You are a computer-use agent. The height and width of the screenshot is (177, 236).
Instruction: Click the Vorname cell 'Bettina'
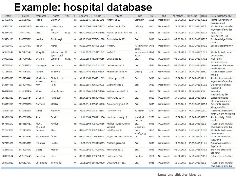pos(40,59)
